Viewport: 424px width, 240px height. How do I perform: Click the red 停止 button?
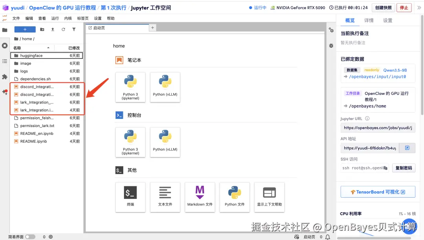[x=404, y=7]
